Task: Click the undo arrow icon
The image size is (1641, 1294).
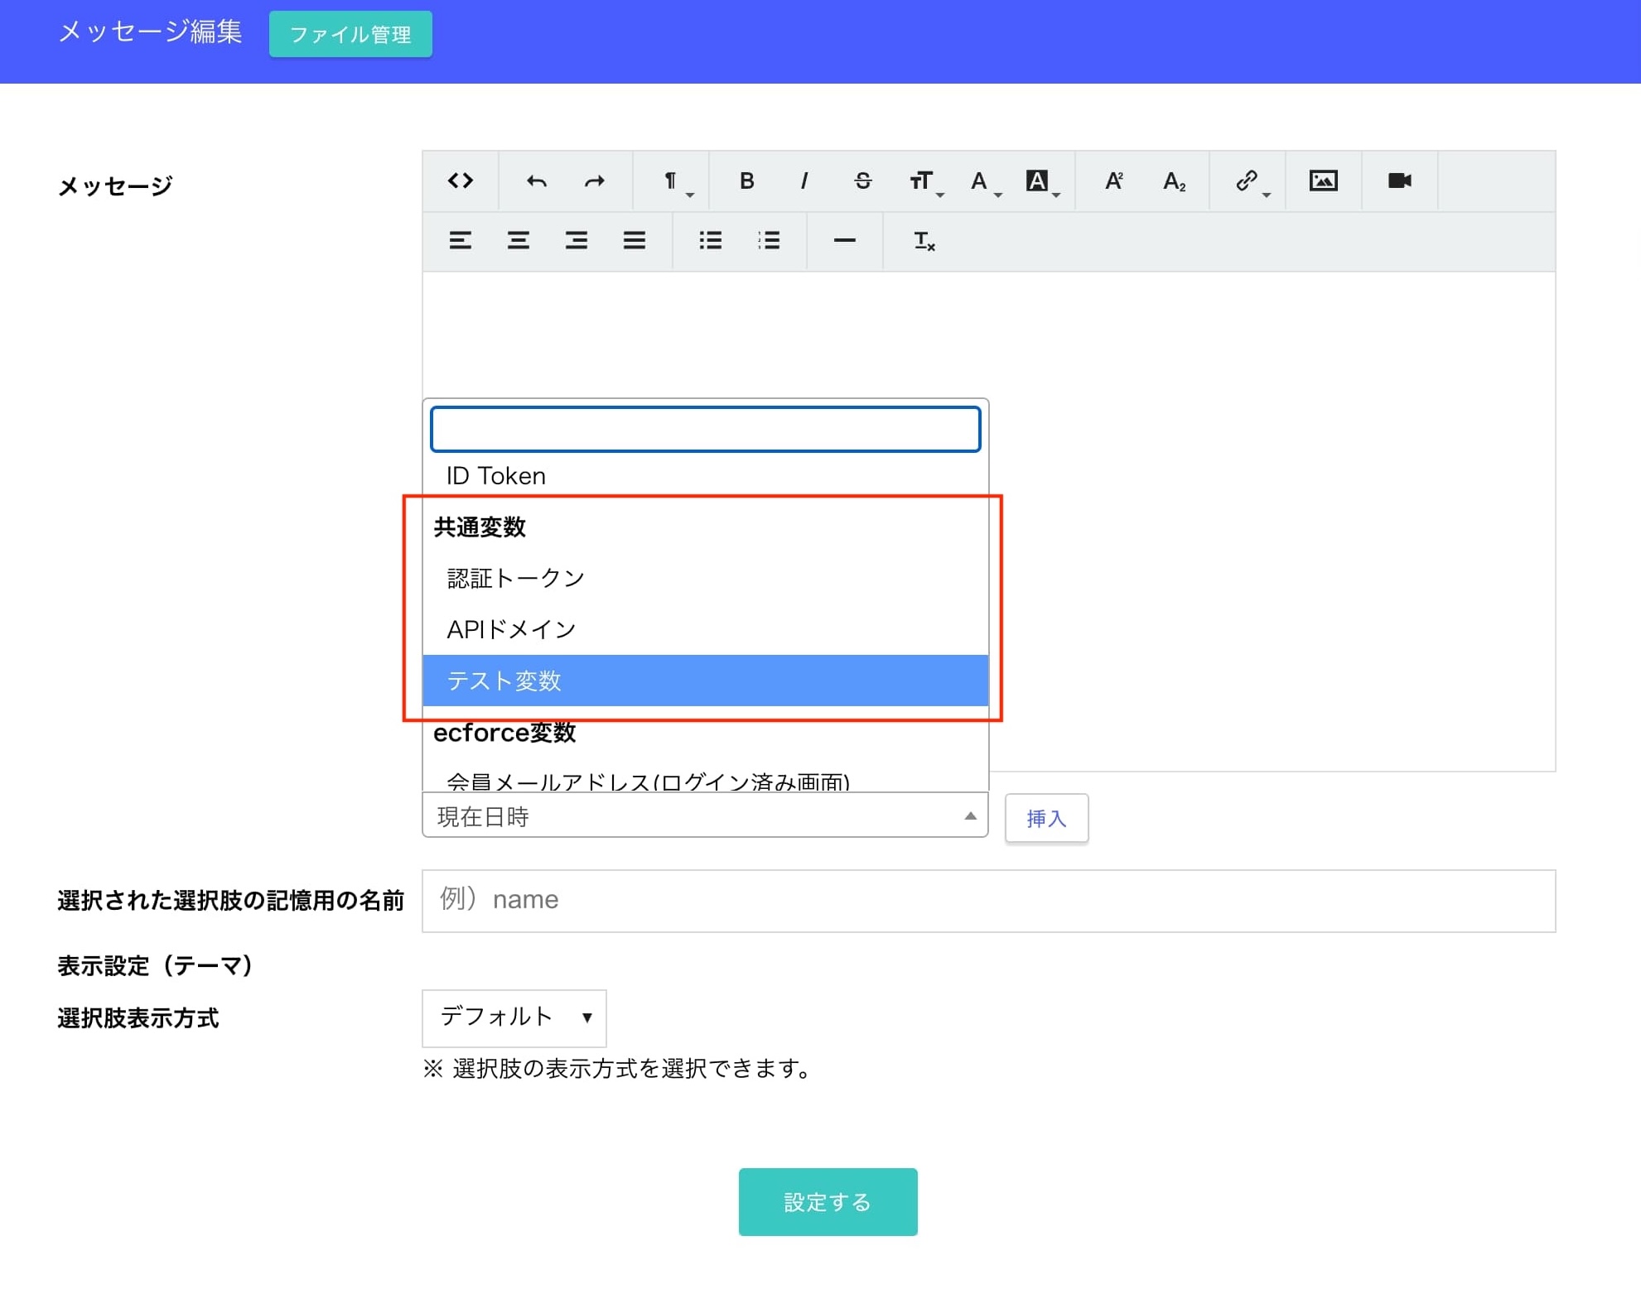Action: point(536,180)
